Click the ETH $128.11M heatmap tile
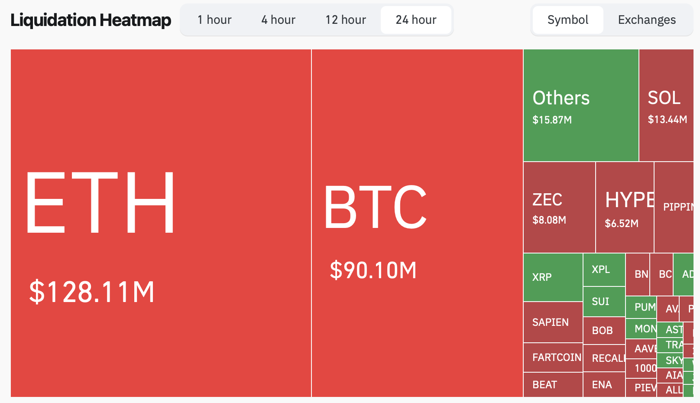 pos(161,223)
